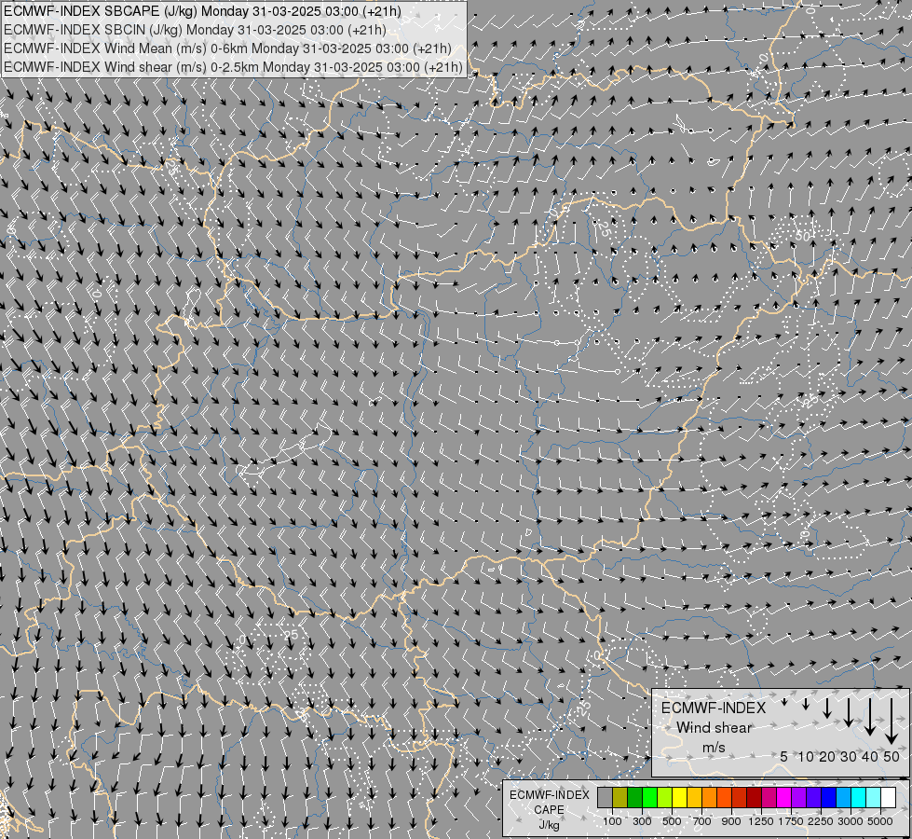This screenshot has height=839, width=912.
Task: Click the 700 label on CAPE scale
Action: click(702, 821)
